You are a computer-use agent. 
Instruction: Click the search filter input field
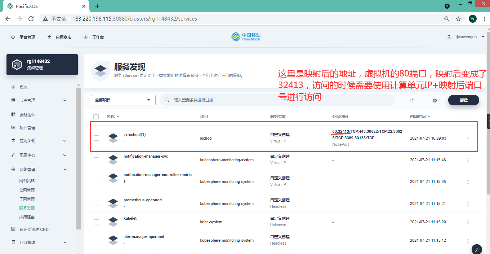pyautogui.click(x=281, y=100)
